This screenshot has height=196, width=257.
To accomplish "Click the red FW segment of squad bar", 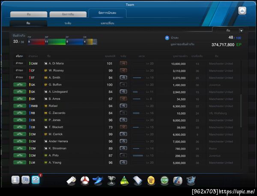I will pos(36,42).
